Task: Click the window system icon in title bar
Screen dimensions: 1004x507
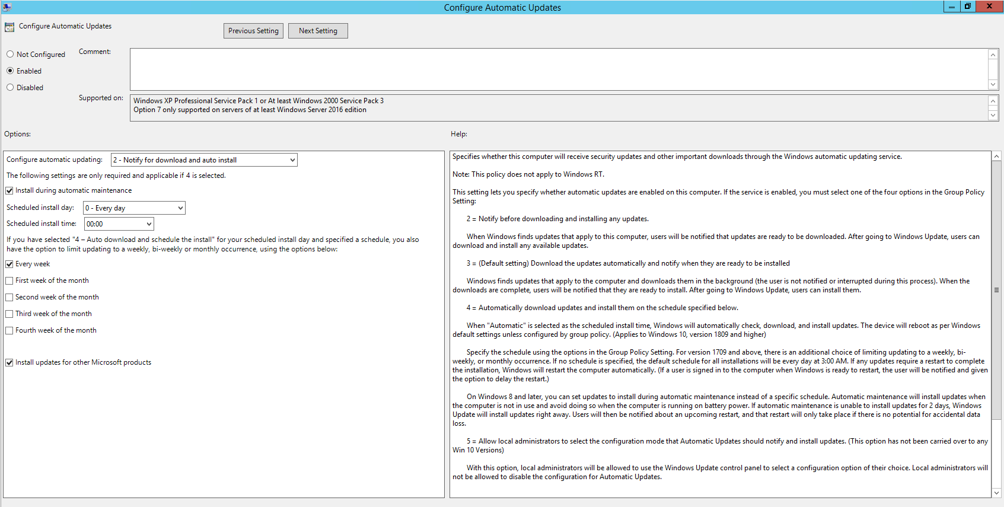Action: pos(7,7)
